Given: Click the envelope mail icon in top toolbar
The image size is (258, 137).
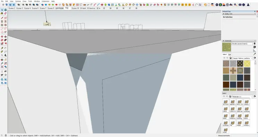Looking at the screenshot, I should pos(240,5).
